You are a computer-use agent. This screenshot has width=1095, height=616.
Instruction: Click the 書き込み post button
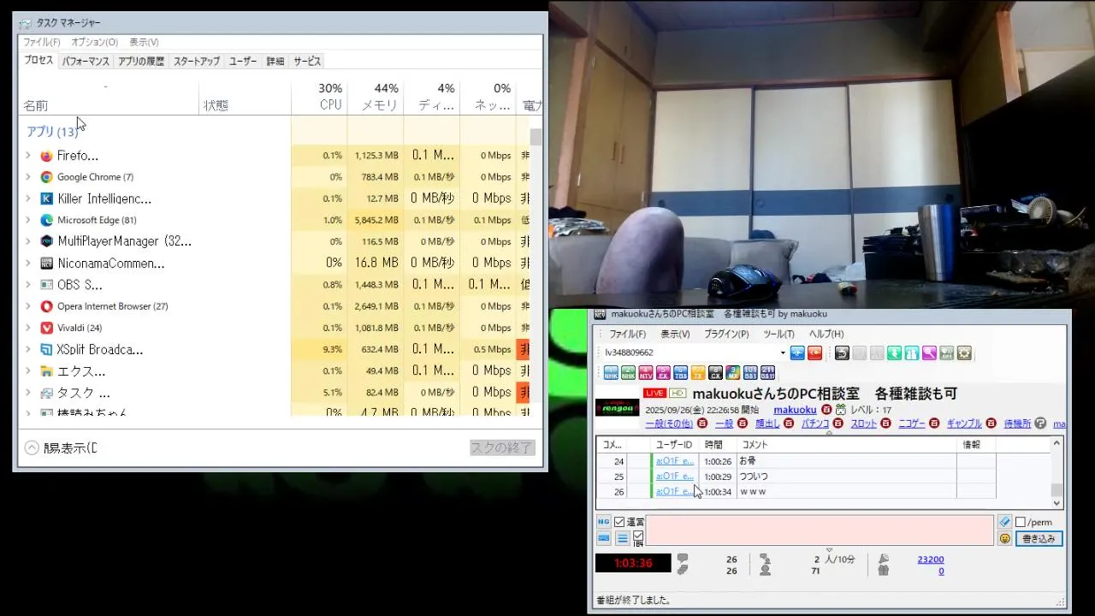[1039, 539]
